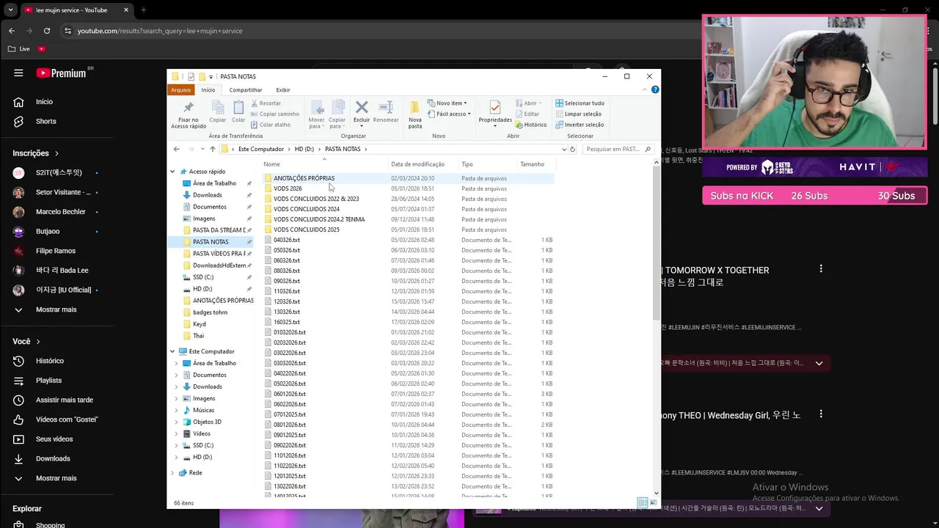
Task: Click Renomear in the Organizar group
Action: pos(386,111)
